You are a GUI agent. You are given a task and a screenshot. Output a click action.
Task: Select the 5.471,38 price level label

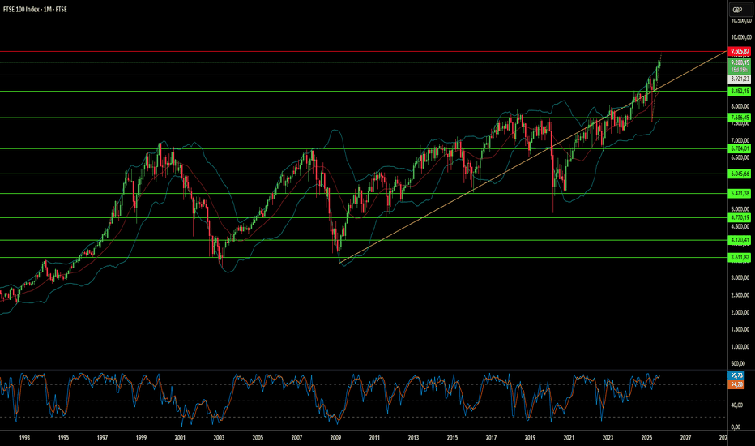click(x=740, y=193)
